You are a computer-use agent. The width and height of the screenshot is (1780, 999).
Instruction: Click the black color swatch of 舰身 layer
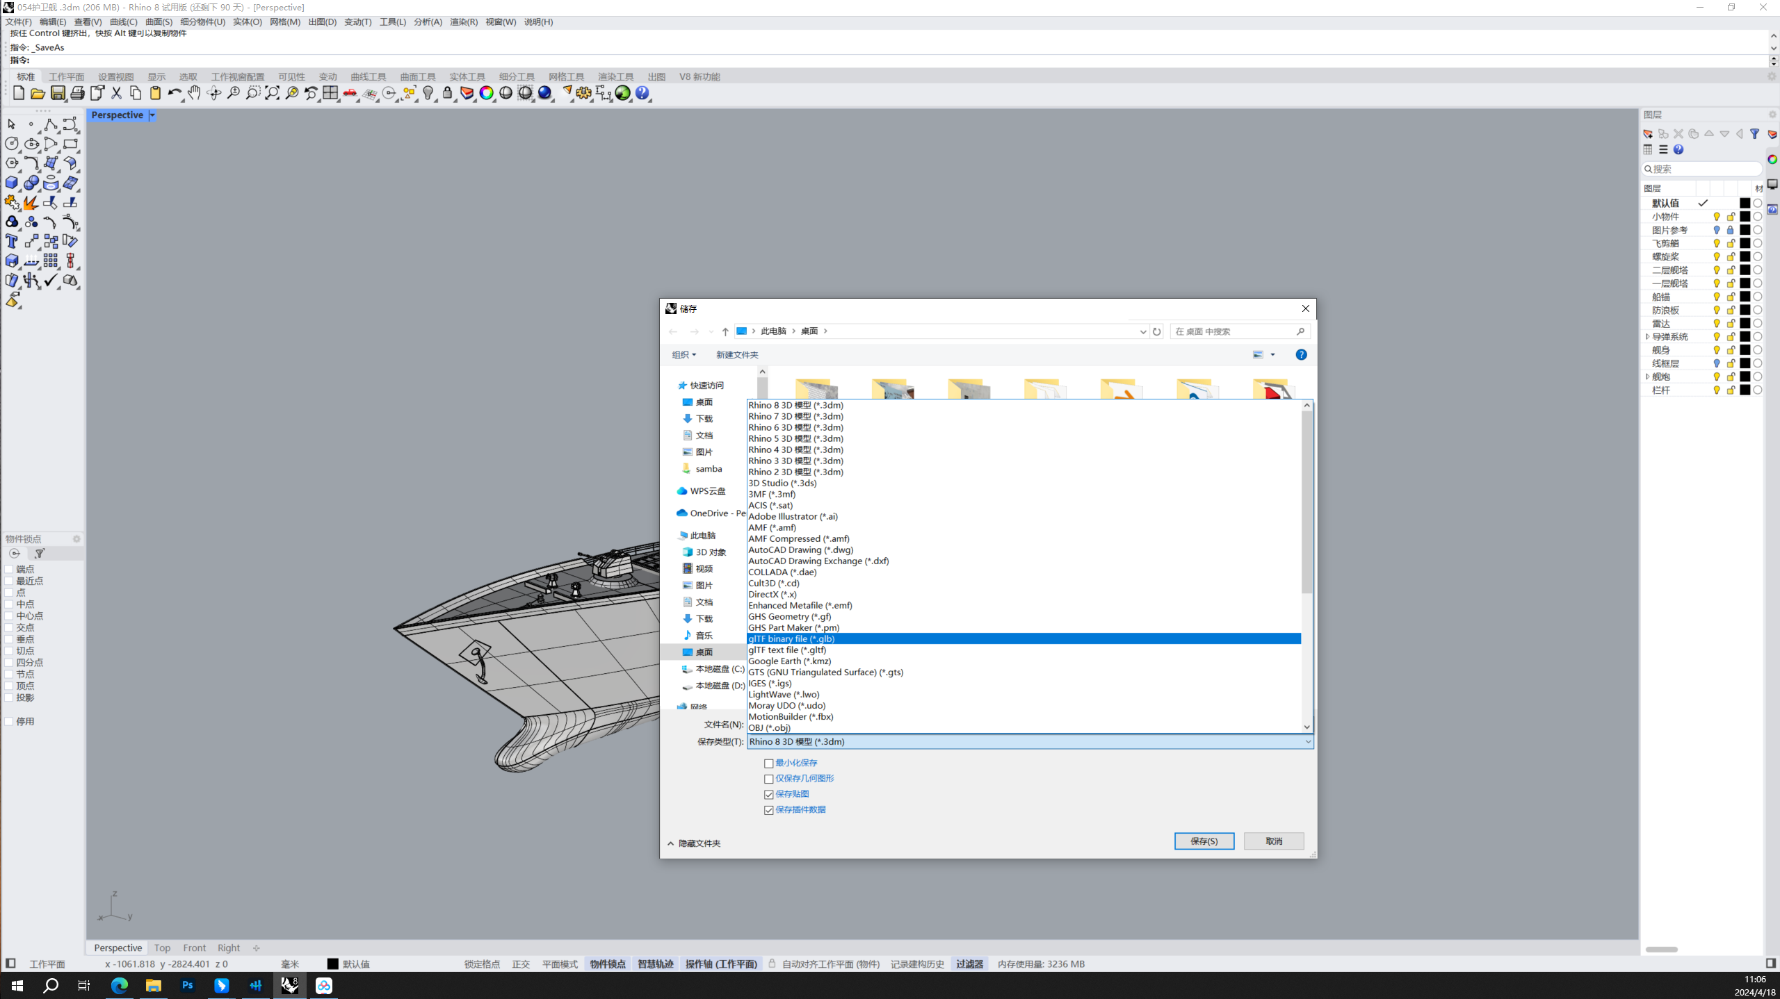1745,350
